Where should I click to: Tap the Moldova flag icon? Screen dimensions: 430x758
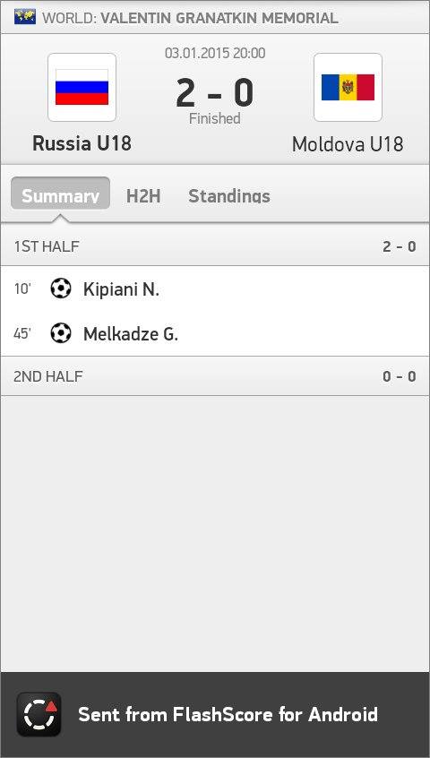[x=348, y=87]
